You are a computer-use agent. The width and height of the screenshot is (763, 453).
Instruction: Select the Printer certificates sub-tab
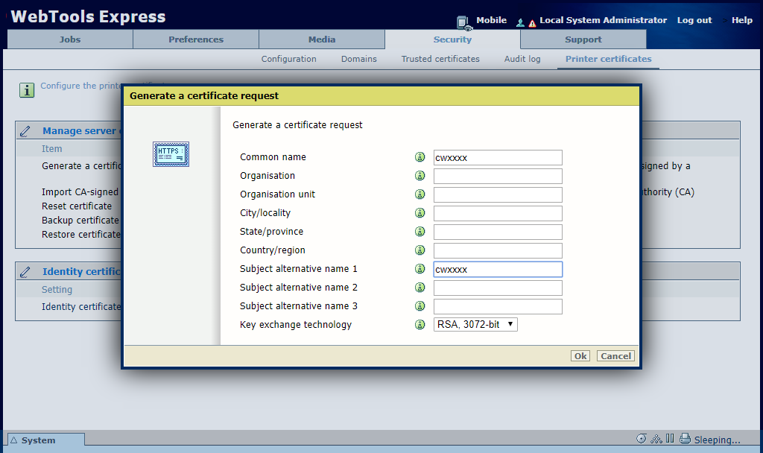(x=608, y=59)
